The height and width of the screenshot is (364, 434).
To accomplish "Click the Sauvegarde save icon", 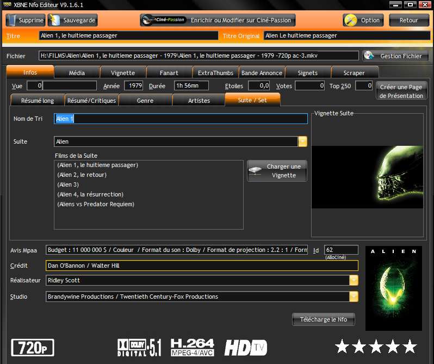I will pos(54,20).
